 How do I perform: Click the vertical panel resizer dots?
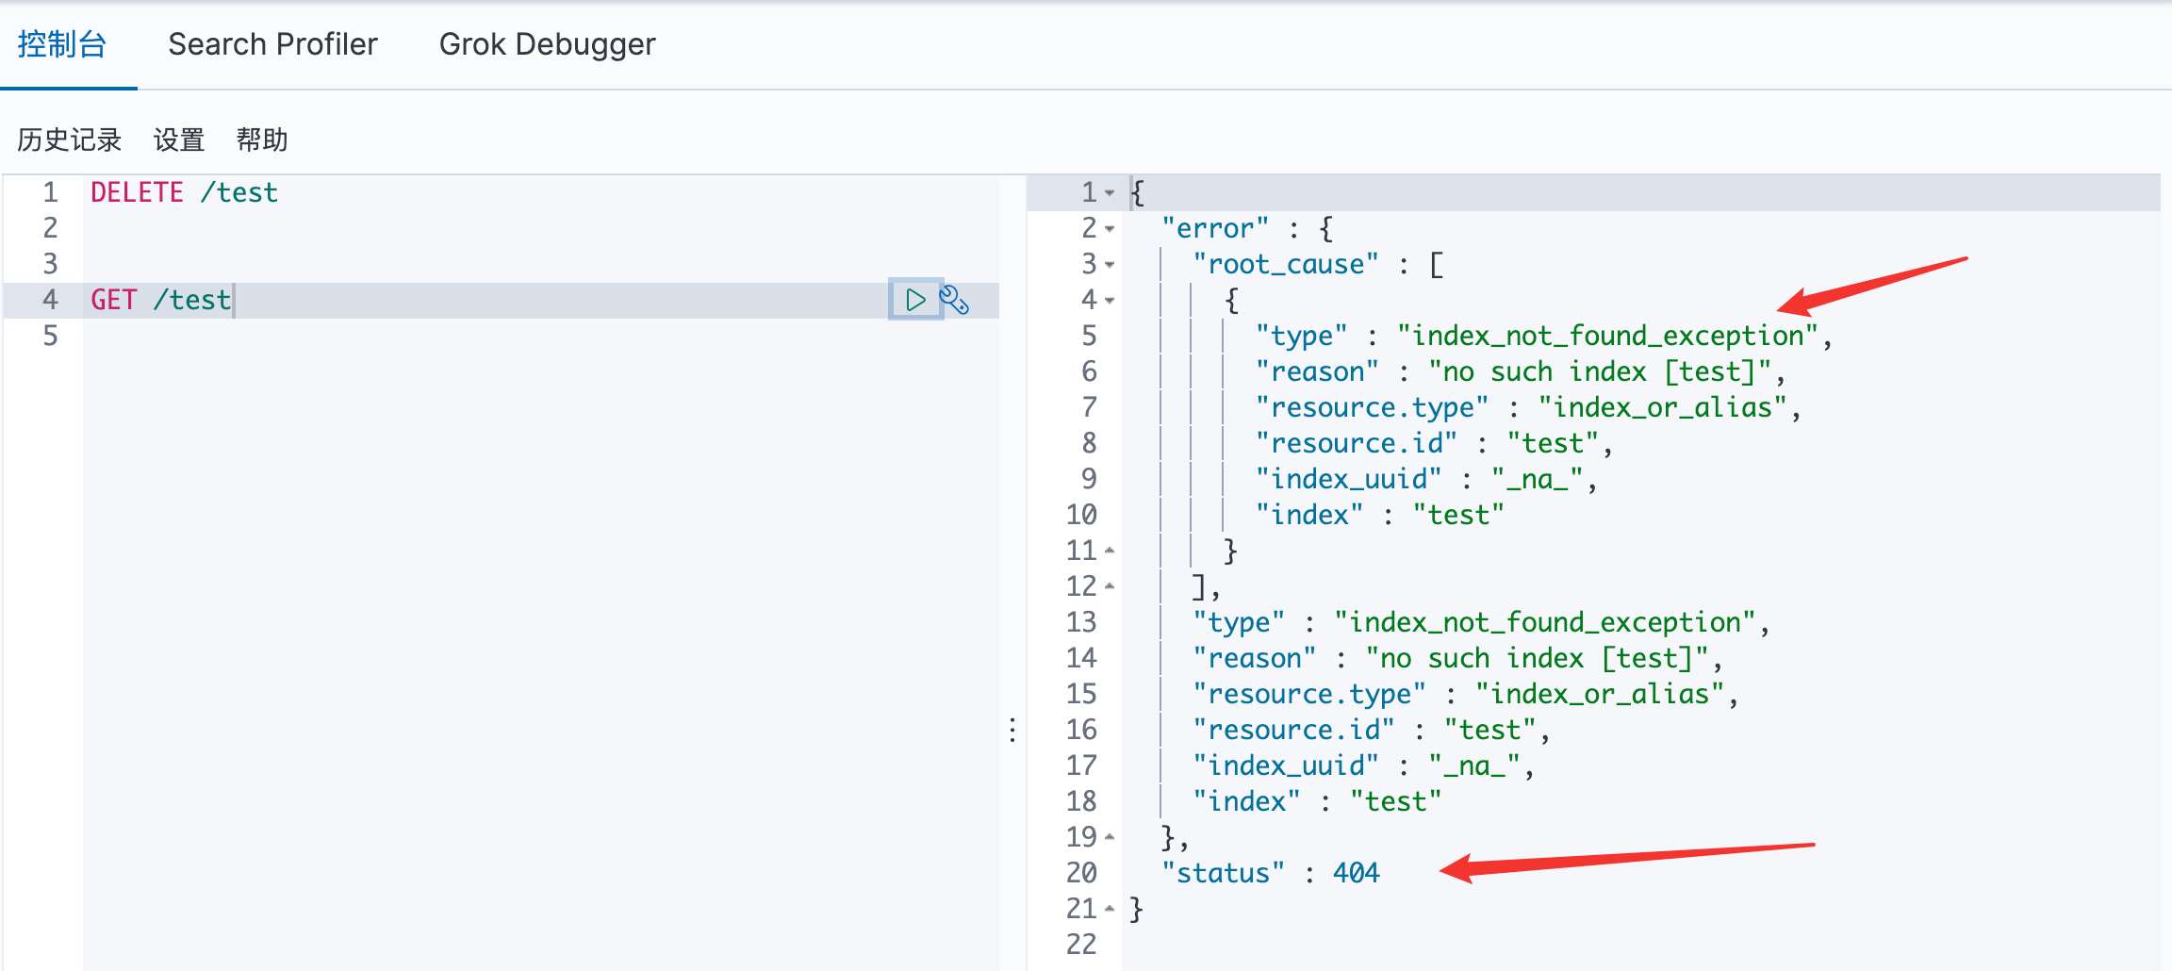(x=1012, y=730)
